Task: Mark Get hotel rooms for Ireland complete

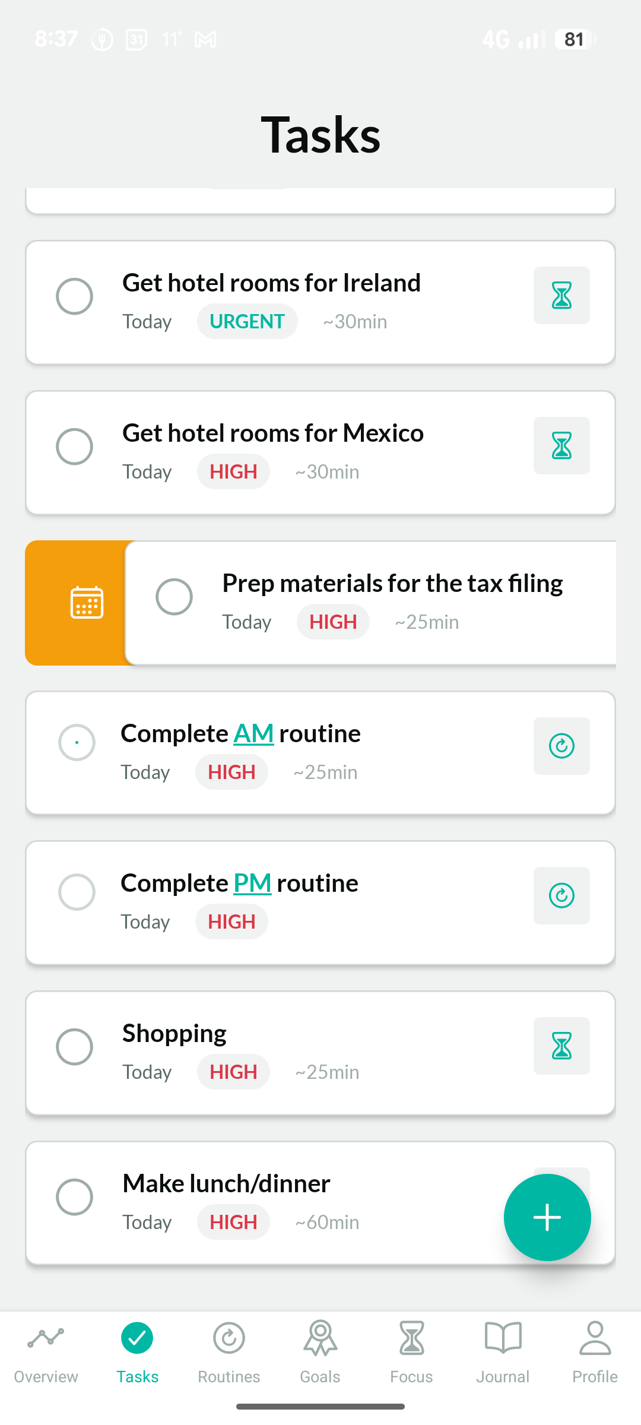Action: pos(75,296)
